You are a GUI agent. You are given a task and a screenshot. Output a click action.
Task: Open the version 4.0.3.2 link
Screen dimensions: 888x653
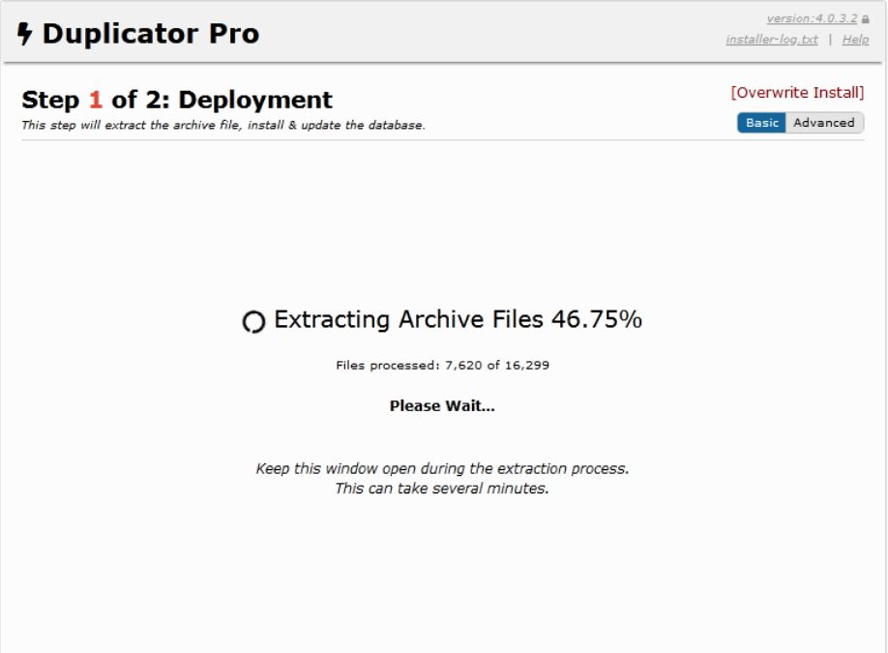(x=812, y=18)
